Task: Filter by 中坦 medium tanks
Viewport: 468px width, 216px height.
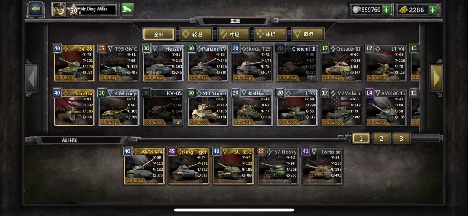Action: pos(234,34)
